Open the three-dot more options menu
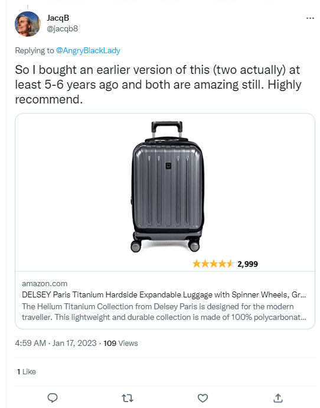Viewport: 320px width, 408px height. pos(310,18)
